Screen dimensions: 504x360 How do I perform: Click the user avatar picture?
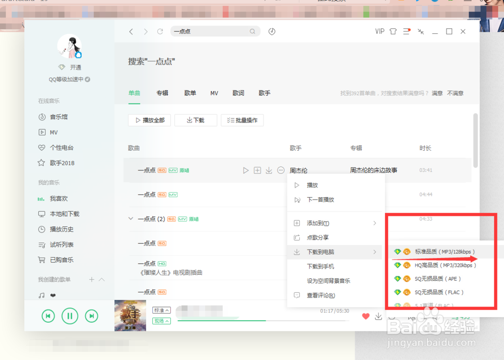pyautogui.click(x=69, y=46)
